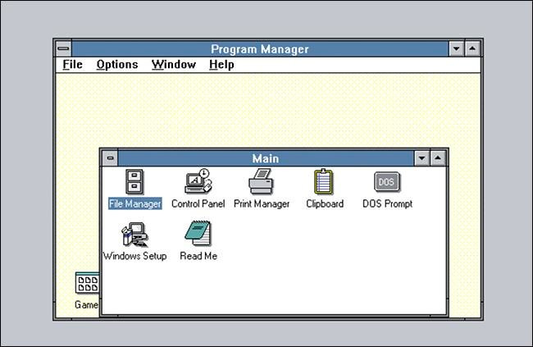Select the Clipboard viewer icon

click(324, 182)
